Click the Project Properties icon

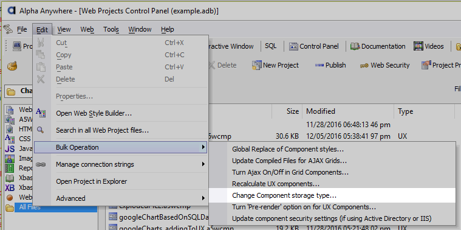(426, 65)
